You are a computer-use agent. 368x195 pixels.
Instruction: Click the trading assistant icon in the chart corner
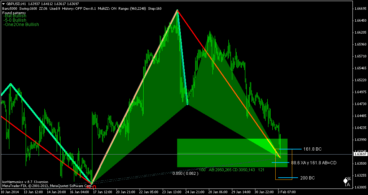pos(347,181)
